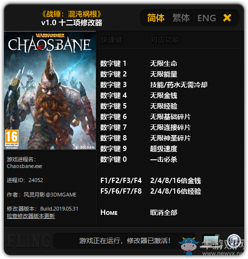Click the FLiNG logo in bottom left
This screenshot has width=248, height=259.
27,241
